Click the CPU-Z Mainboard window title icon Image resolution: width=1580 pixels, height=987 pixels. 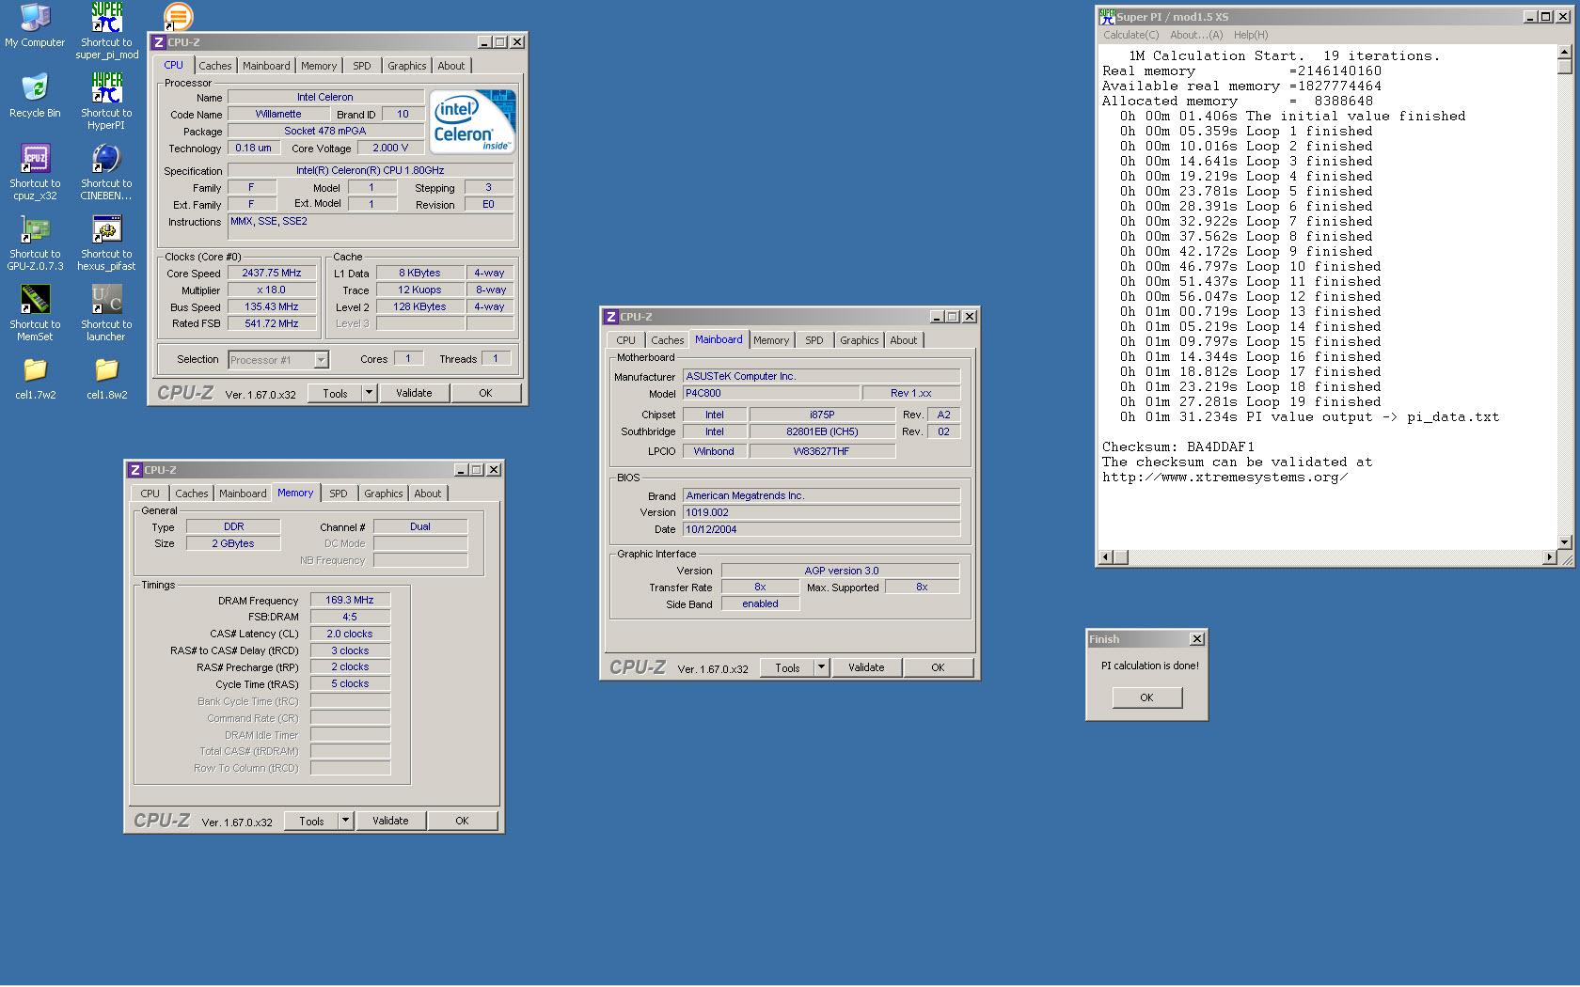click(x=610, y=317)
